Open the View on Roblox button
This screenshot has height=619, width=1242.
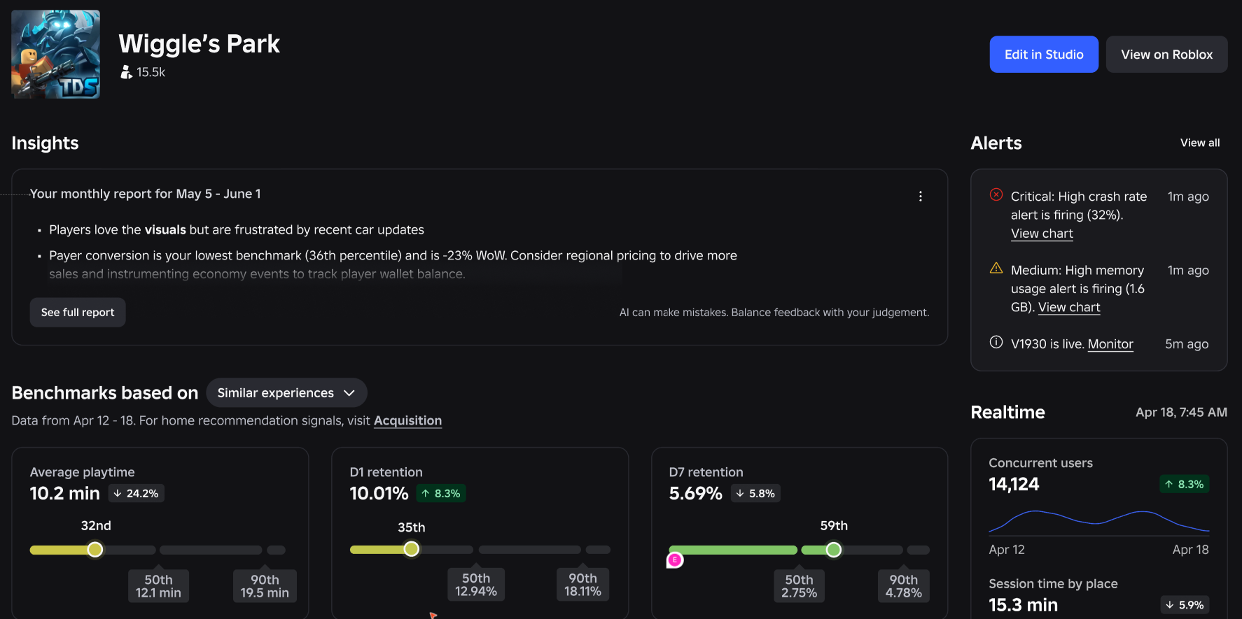click(x=1167, y=55)
